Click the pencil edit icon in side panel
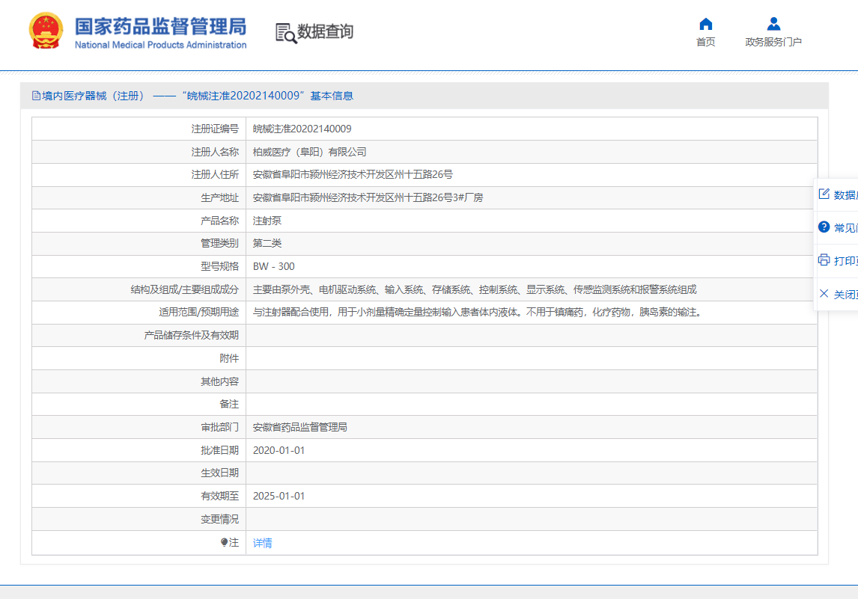 tap(824, 194)
